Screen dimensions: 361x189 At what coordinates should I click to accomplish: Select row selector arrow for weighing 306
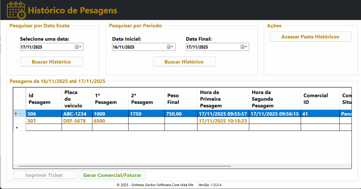[x=16, y=114]
